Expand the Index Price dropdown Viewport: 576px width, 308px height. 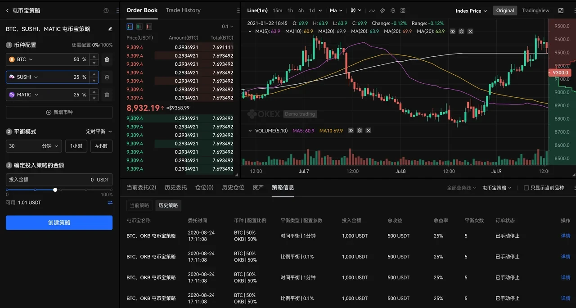click(x=471, y=11)
